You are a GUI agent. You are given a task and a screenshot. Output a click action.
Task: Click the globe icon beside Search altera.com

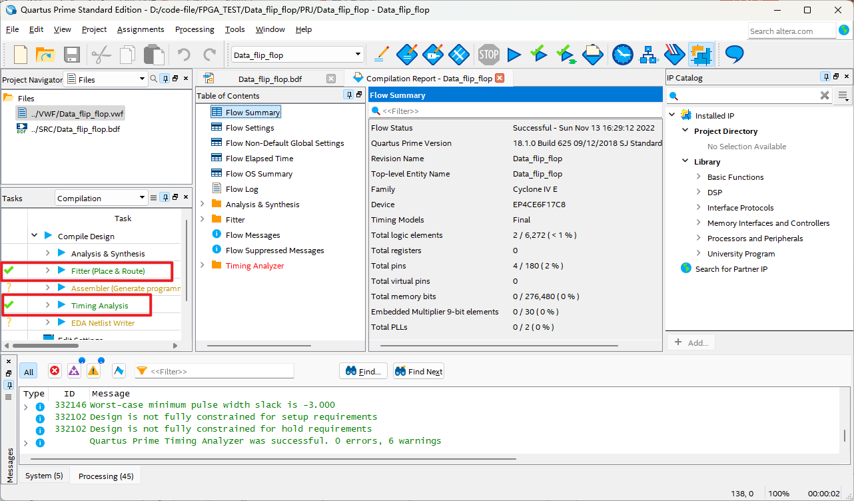pyautogui.click(x=843, y=30)
